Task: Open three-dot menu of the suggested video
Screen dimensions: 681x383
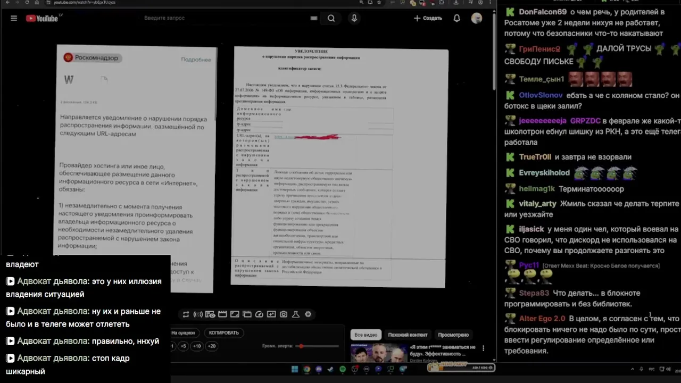Action: pyautogui.click(x=483, y=348)
